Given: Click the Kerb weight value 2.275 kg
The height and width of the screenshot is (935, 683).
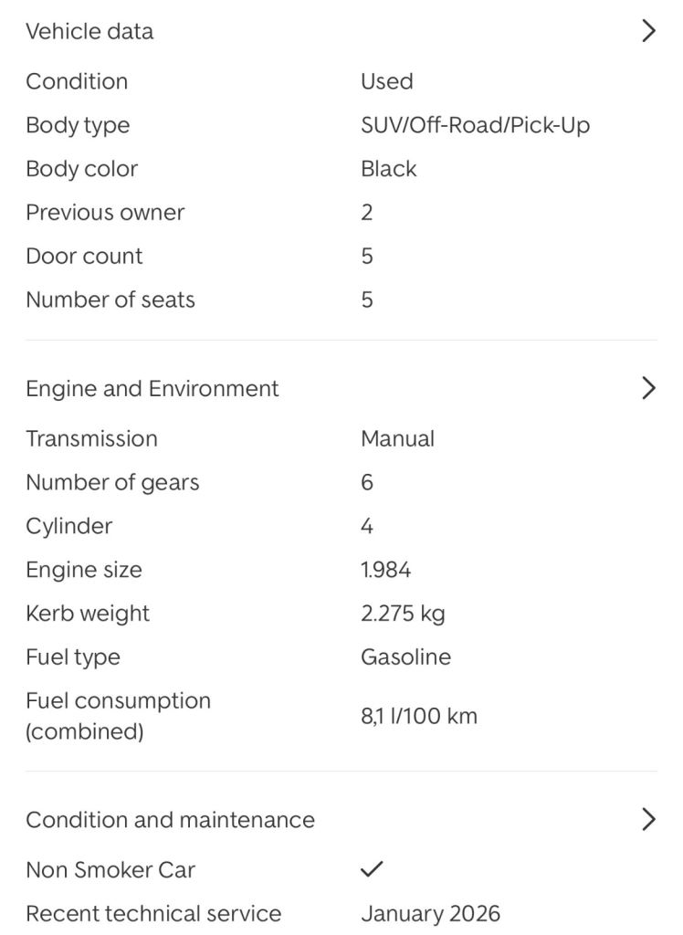Looking at the screenshot, I should point(403,614).
